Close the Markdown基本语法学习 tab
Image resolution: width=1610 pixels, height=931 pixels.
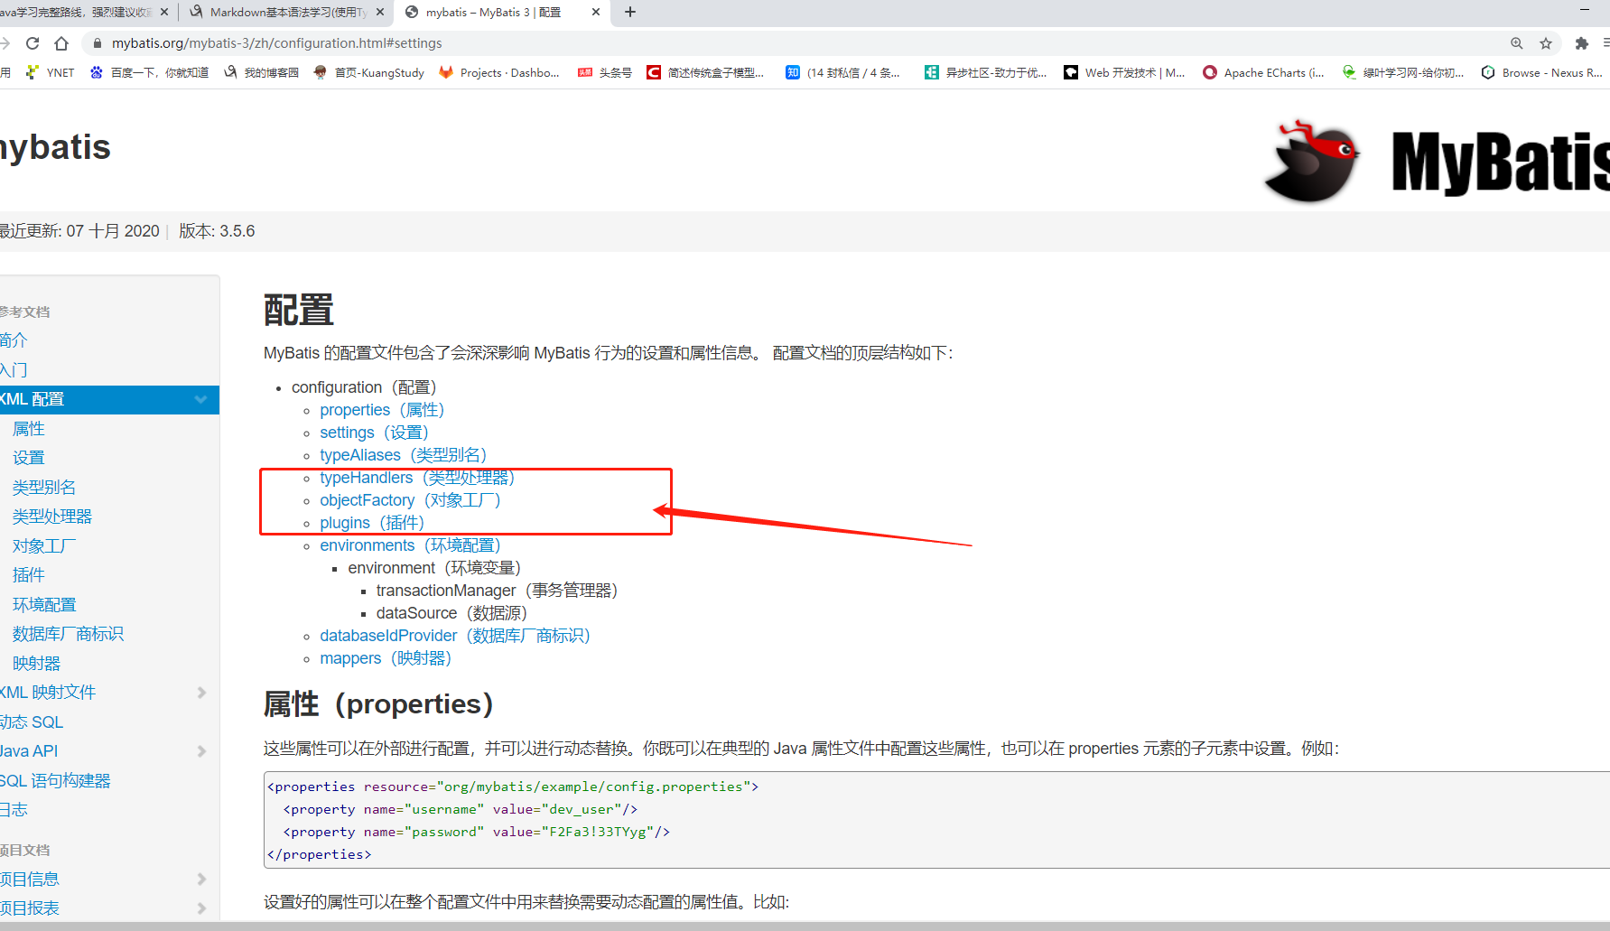point(380,12)
